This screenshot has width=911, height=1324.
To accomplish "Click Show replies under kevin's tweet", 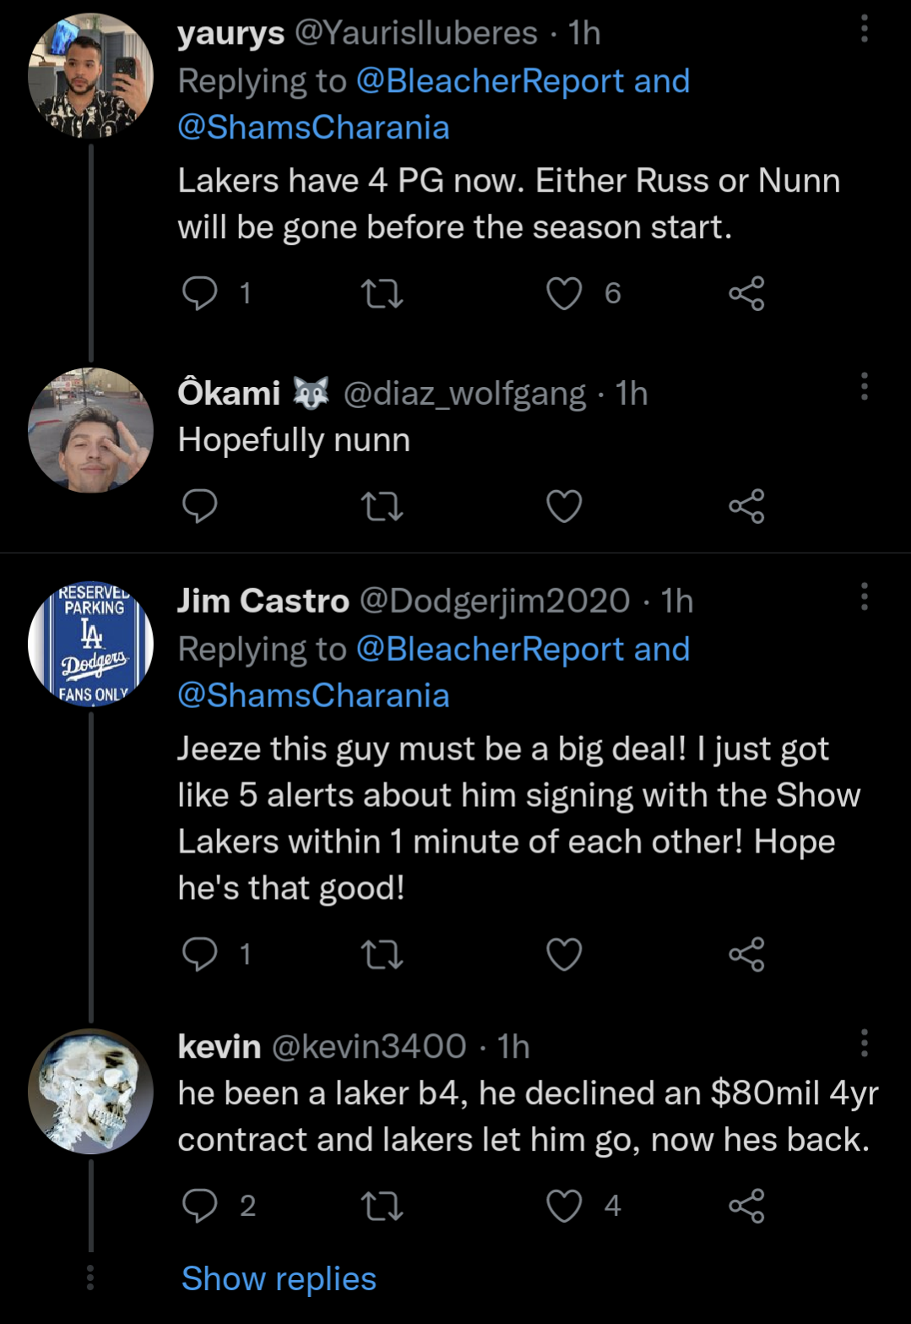I will coord(279,1278).
